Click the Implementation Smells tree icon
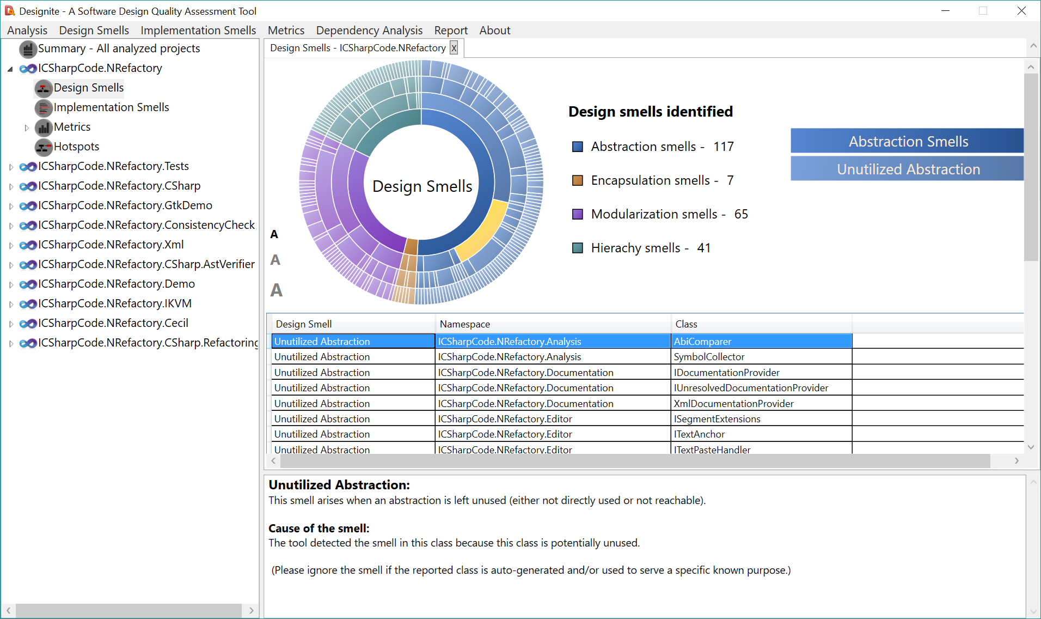Viewport: 1041px width, 619px height. (x=44, y=108)
